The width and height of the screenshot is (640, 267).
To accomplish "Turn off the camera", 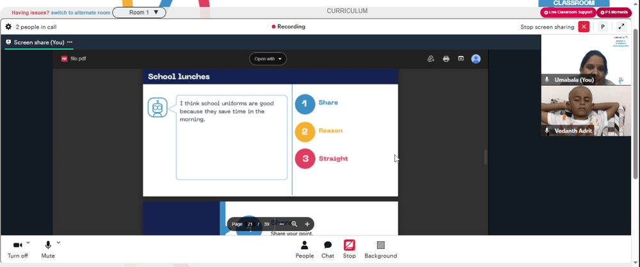I will pyautogui.click(x=17, y=250).
